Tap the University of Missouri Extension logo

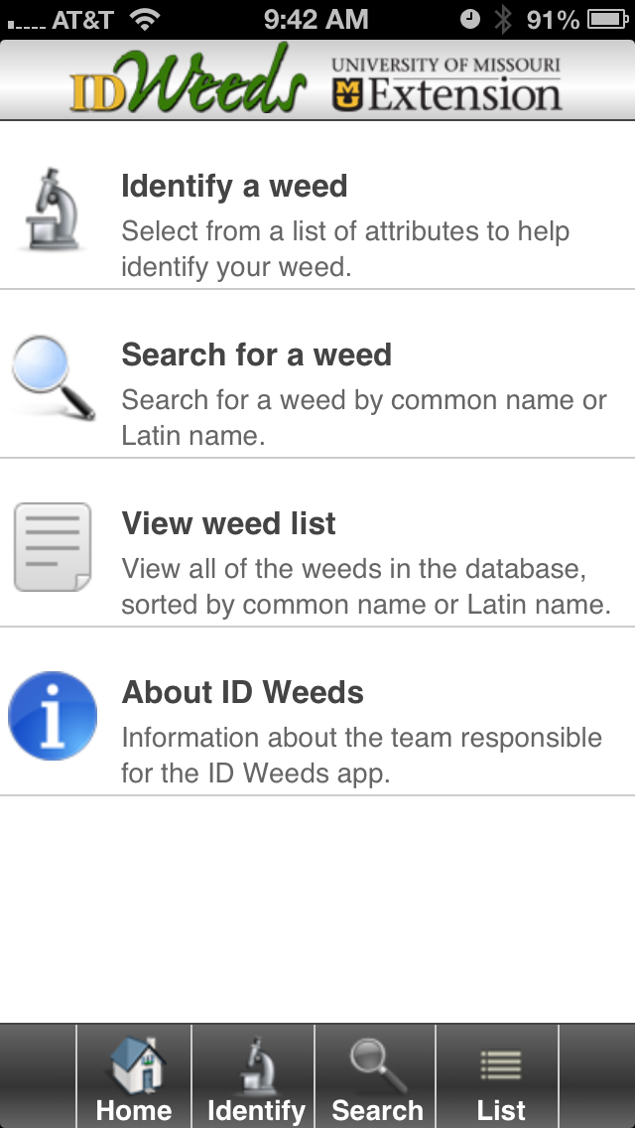click(x=446, y=83)
